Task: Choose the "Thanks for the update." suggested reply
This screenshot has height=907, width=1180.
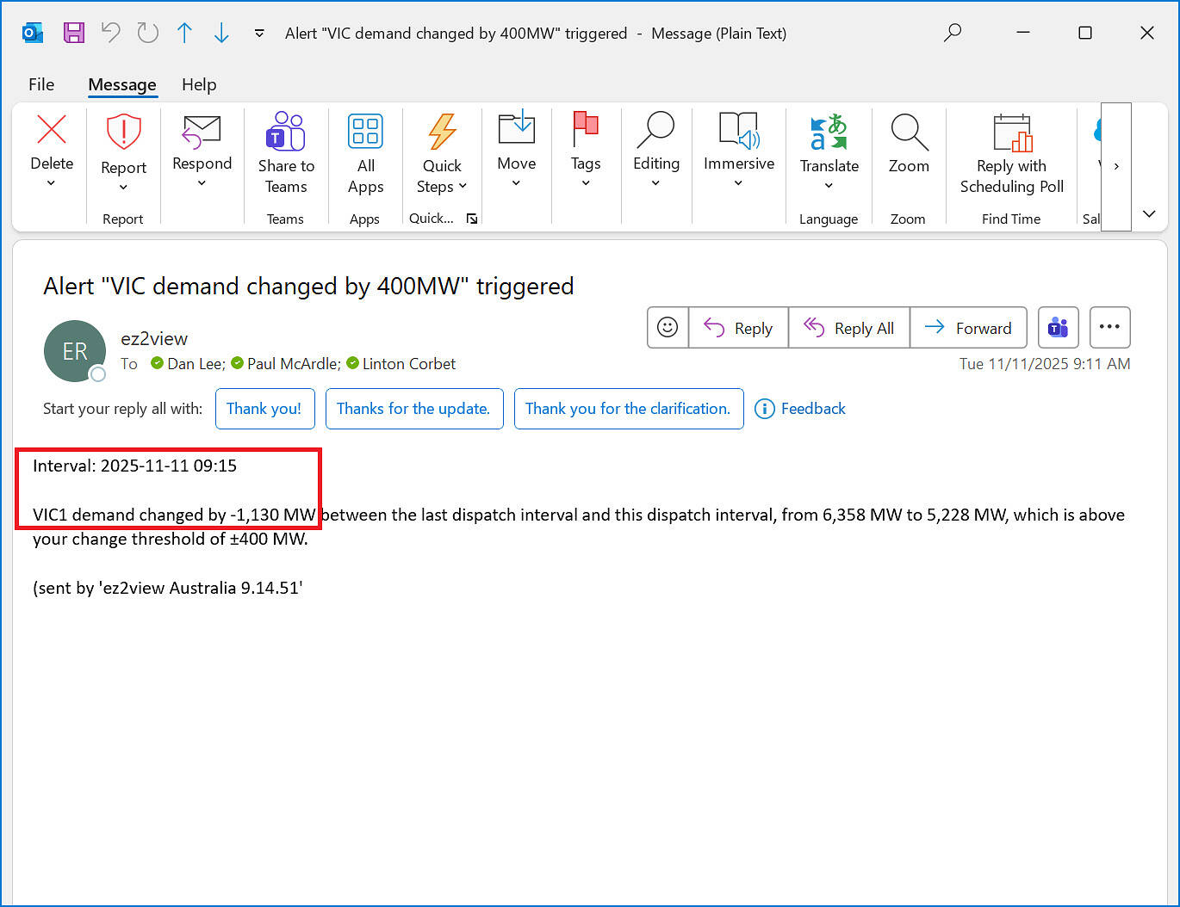Action: coord(414,409)
